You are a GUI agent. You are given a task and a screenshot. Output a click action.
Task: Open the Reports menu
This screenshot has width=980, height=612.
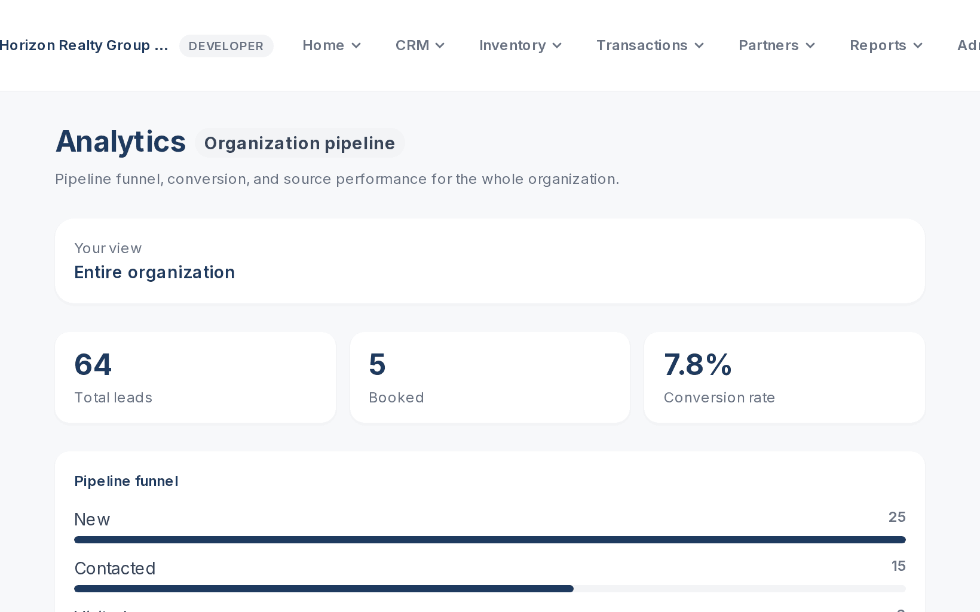pyautogui.click(x=886, y=45)
